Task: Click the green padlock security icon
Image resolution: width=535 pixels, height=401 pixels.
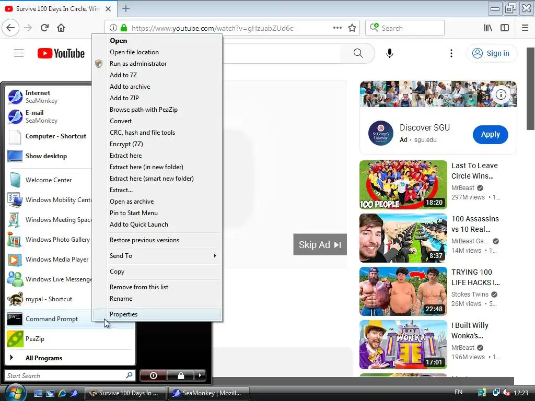Action: [123, 28]
